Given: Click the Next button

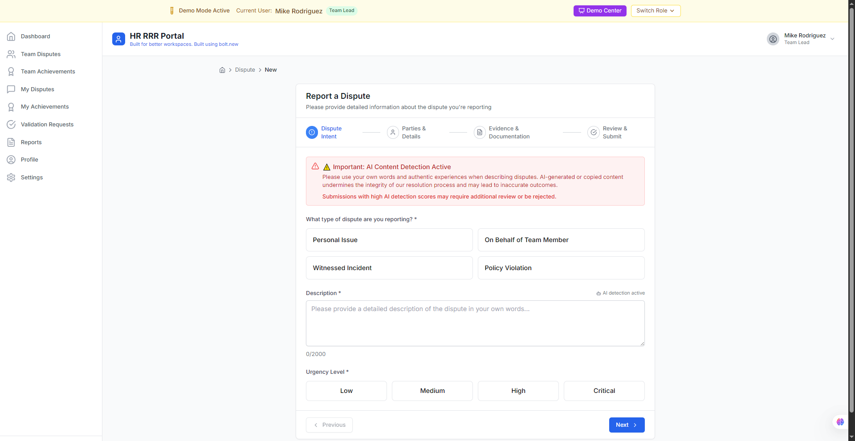Looking at the screenshot, I should pos(627,425).
